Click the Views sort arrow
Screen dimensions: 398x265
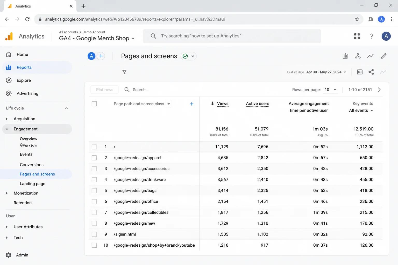pos(212,104)
